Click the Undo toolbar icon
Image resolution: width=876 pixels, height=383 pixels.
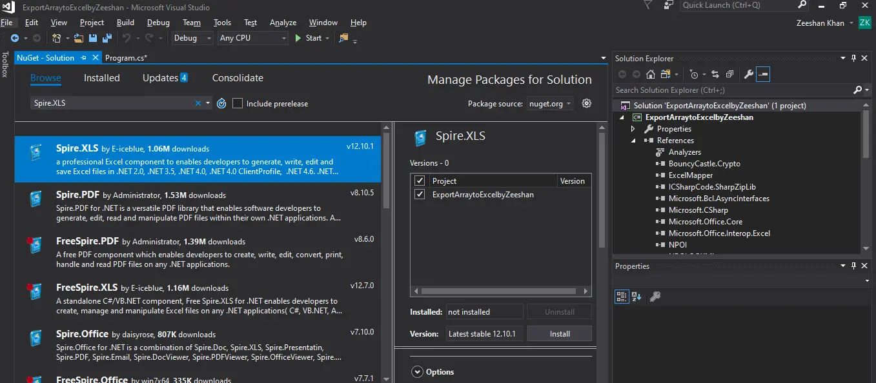[127, 38]
